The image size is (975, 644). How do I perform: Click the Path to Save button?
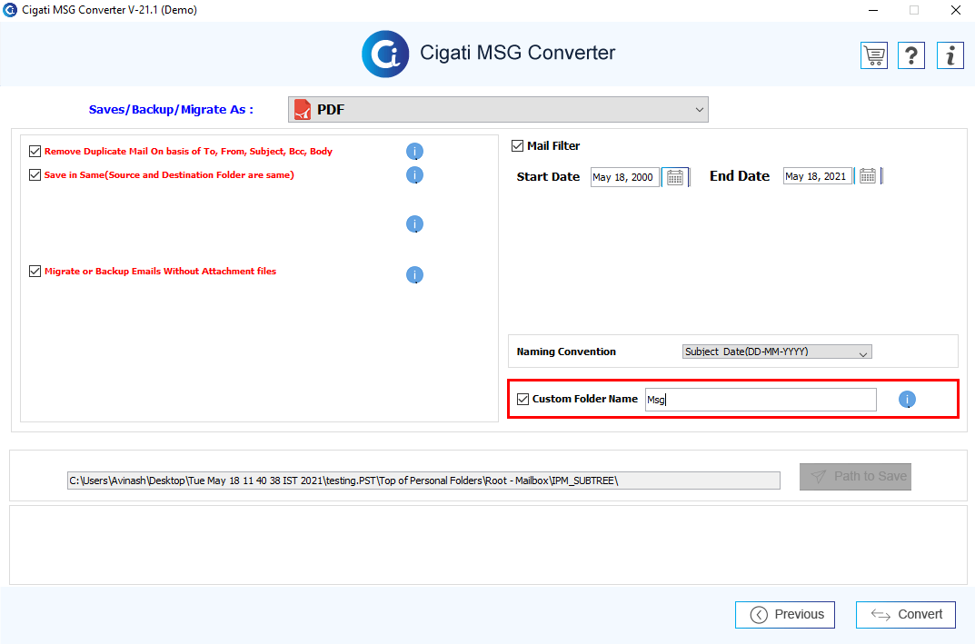pyautogui.click(x=856, y=477)
